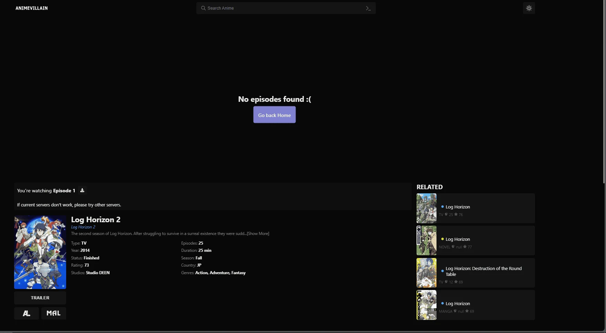Image resolution: width=606 pixels, height=333 pixels.
Task: Click the search magnifier icon
Action: [203, 8]
